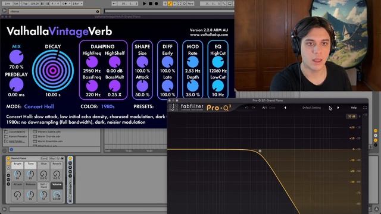
Task: Open the Pro-Q Help menu
Action: point(354,108)
